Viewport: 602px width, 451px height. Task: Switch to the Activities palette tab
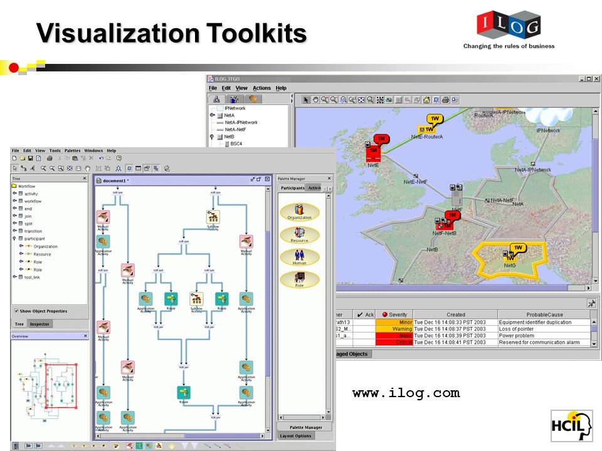pyautogui.click(x=314, y=188)
